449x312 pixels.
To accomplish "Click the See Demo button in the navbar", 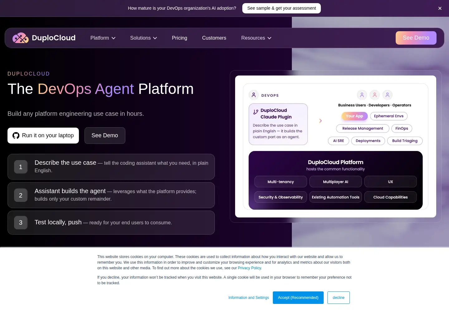I will click(416, 38).
